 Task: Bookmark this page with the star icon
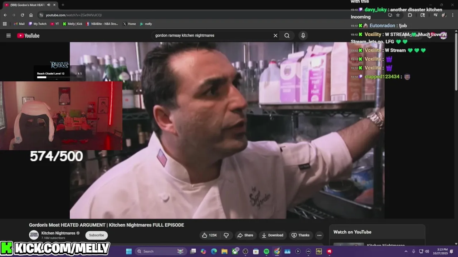pyautogui.click(x=398, y=15)
